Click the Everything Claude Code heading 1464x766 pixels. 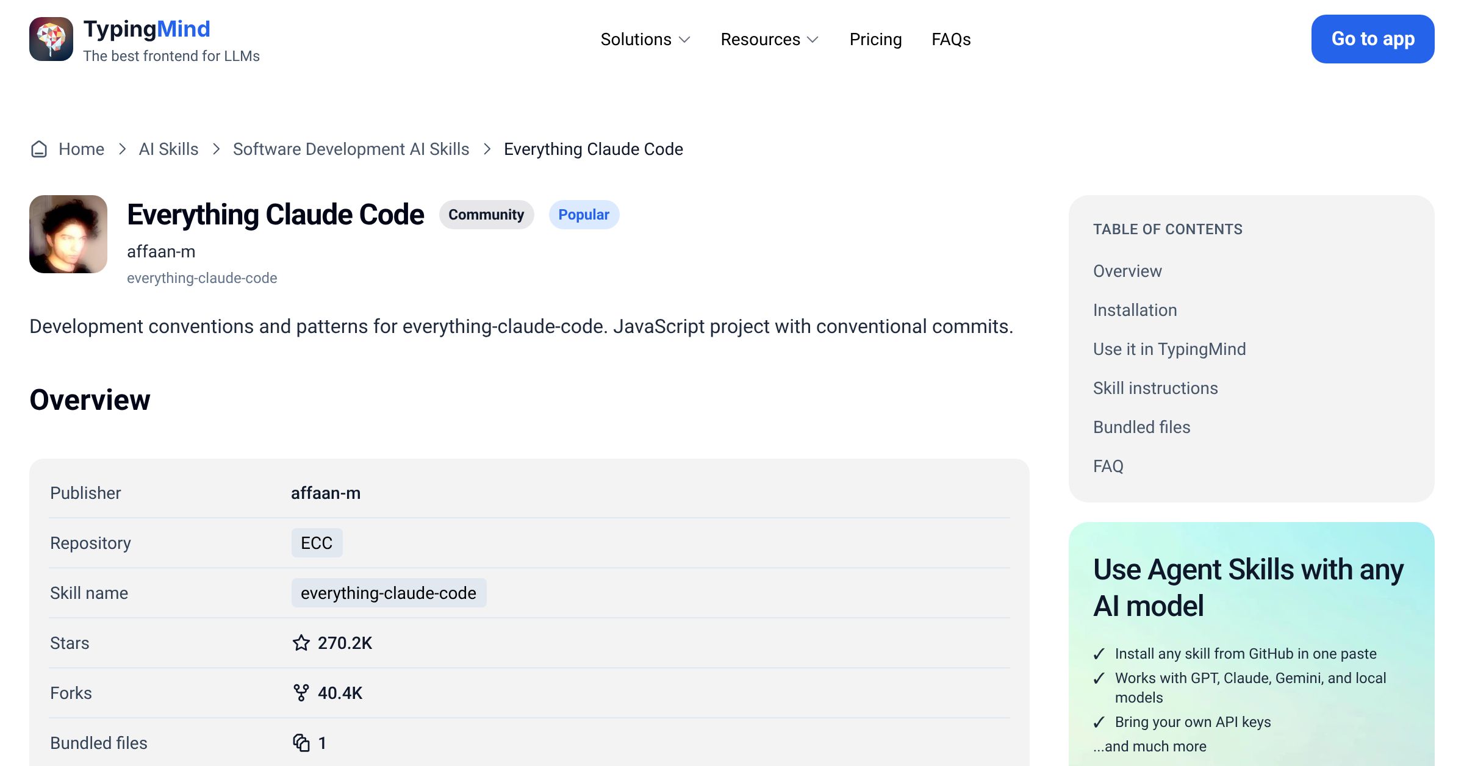[275, 215]
